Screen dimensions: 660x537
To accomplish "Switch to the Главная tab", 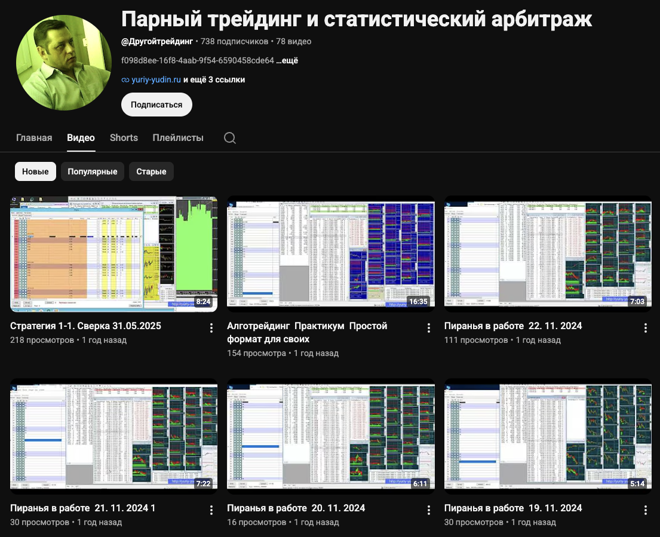I will (34, 137).
